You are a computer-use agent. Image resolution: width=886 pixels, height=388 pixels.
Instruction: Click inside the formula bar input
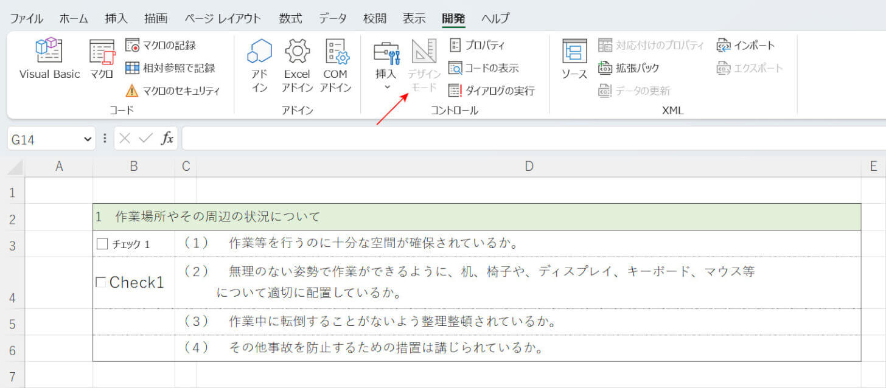529,139
